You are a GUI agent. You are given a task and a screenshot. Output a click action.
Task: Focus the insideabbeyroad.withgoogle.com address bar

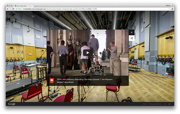click(92, 9)
